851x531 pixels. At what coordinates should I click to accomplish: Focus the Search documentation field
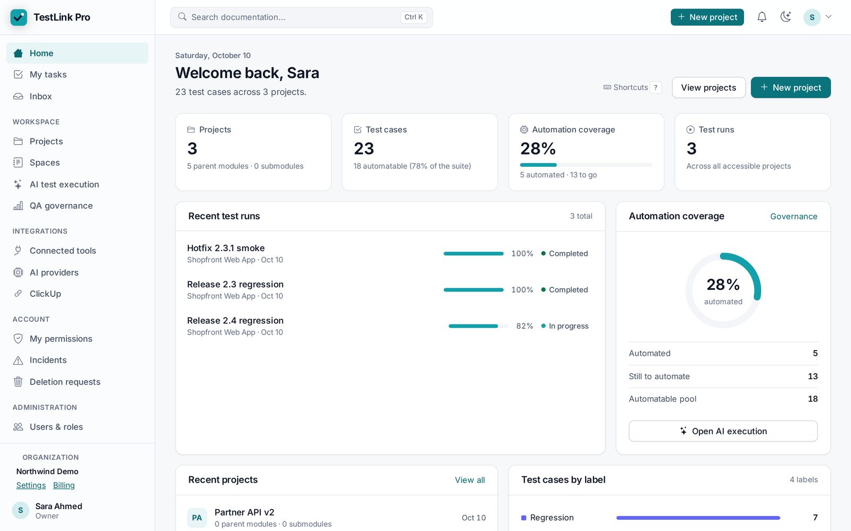(x=301, y=17)
